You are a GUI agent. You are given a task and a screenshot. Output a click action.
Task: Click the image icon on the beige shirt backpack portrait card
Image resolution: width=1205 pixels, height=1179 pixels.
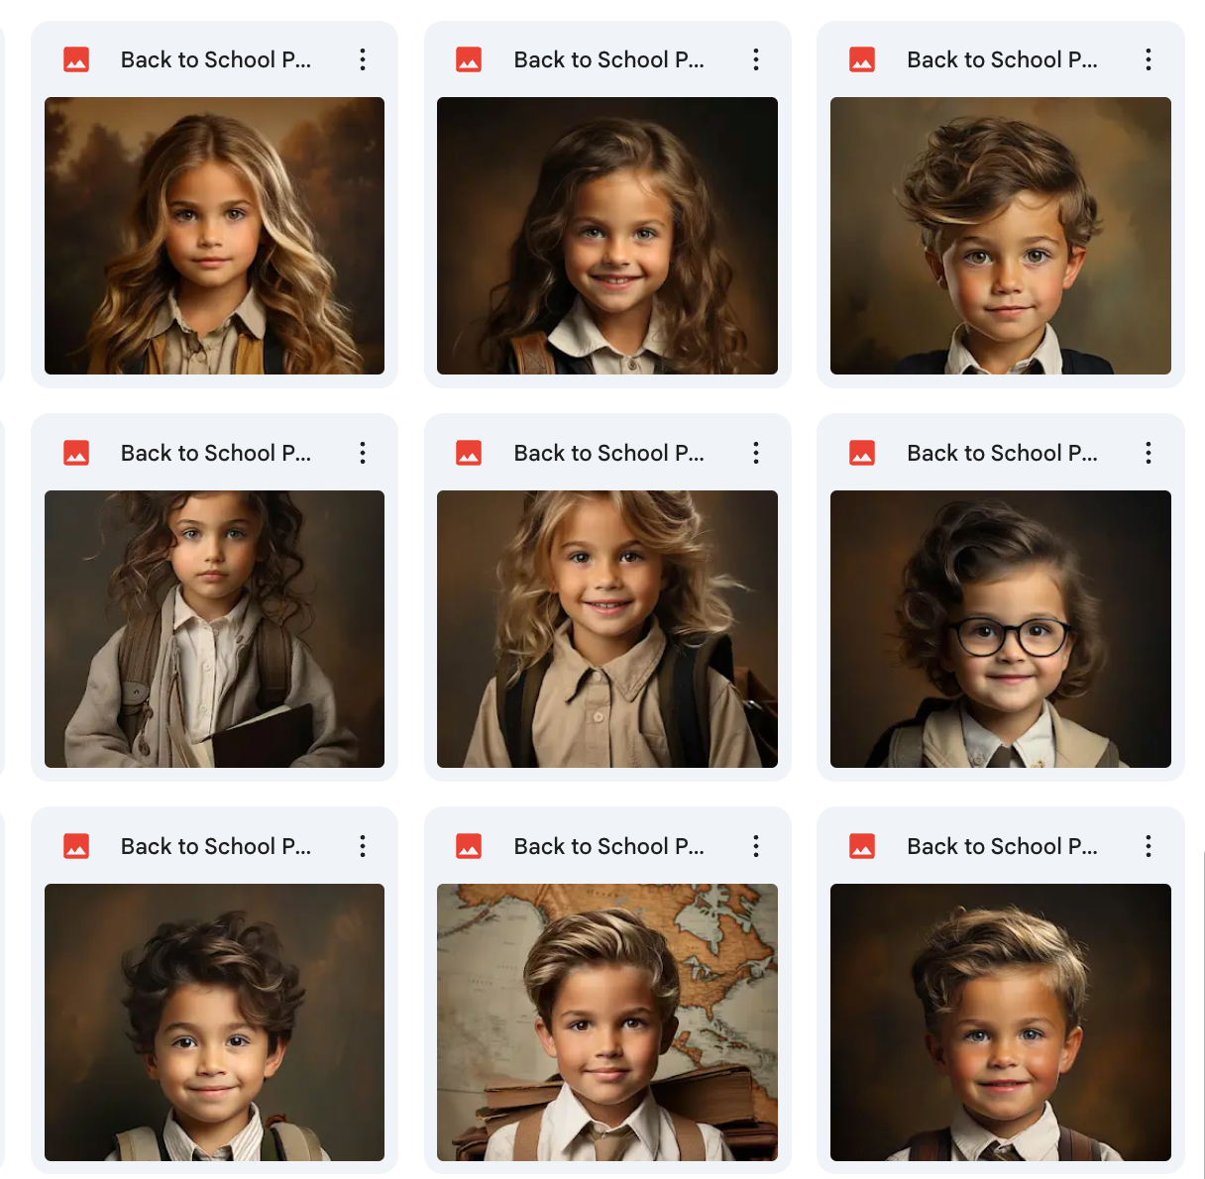click(469, 453)
